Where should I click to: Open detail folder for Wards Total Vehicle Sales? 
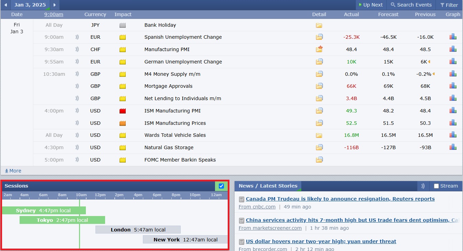[x=319, y=135]
